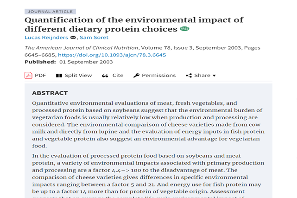Click the Share text label
The height and width of the screenshot is (198, 297).
pyautogui.click(x=202, y=76)
